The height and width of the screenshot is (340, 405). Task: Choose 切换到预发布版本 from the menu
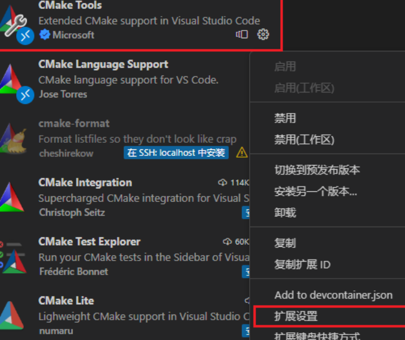(317, 170)
